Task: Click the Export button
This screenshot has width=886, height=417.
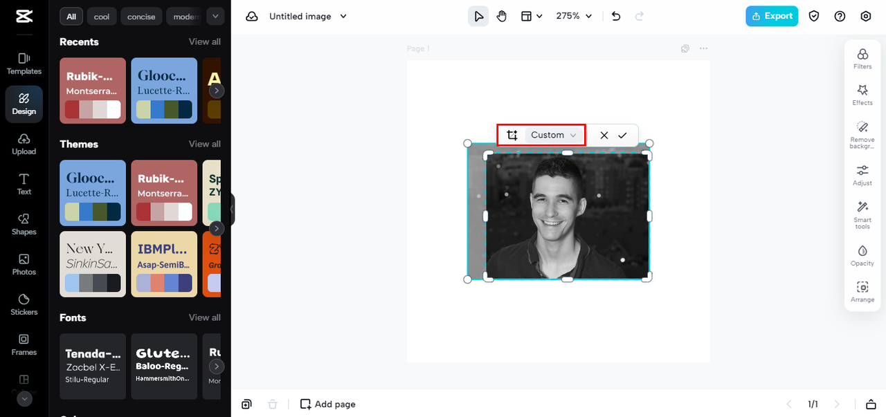Action: (x=772, y=16)
